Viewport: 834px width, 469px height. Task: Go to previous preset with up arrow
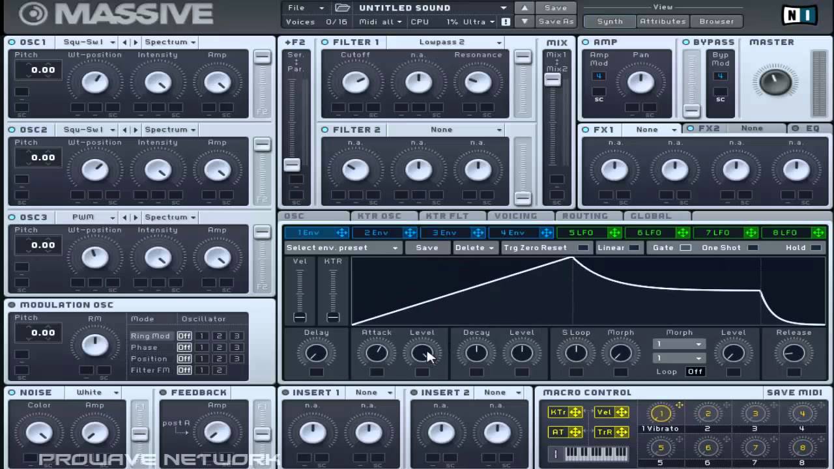click(525, 8)
